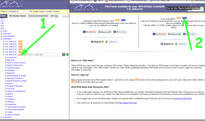
Task: Click the green help question mark icon
Action: pos(67,55)
